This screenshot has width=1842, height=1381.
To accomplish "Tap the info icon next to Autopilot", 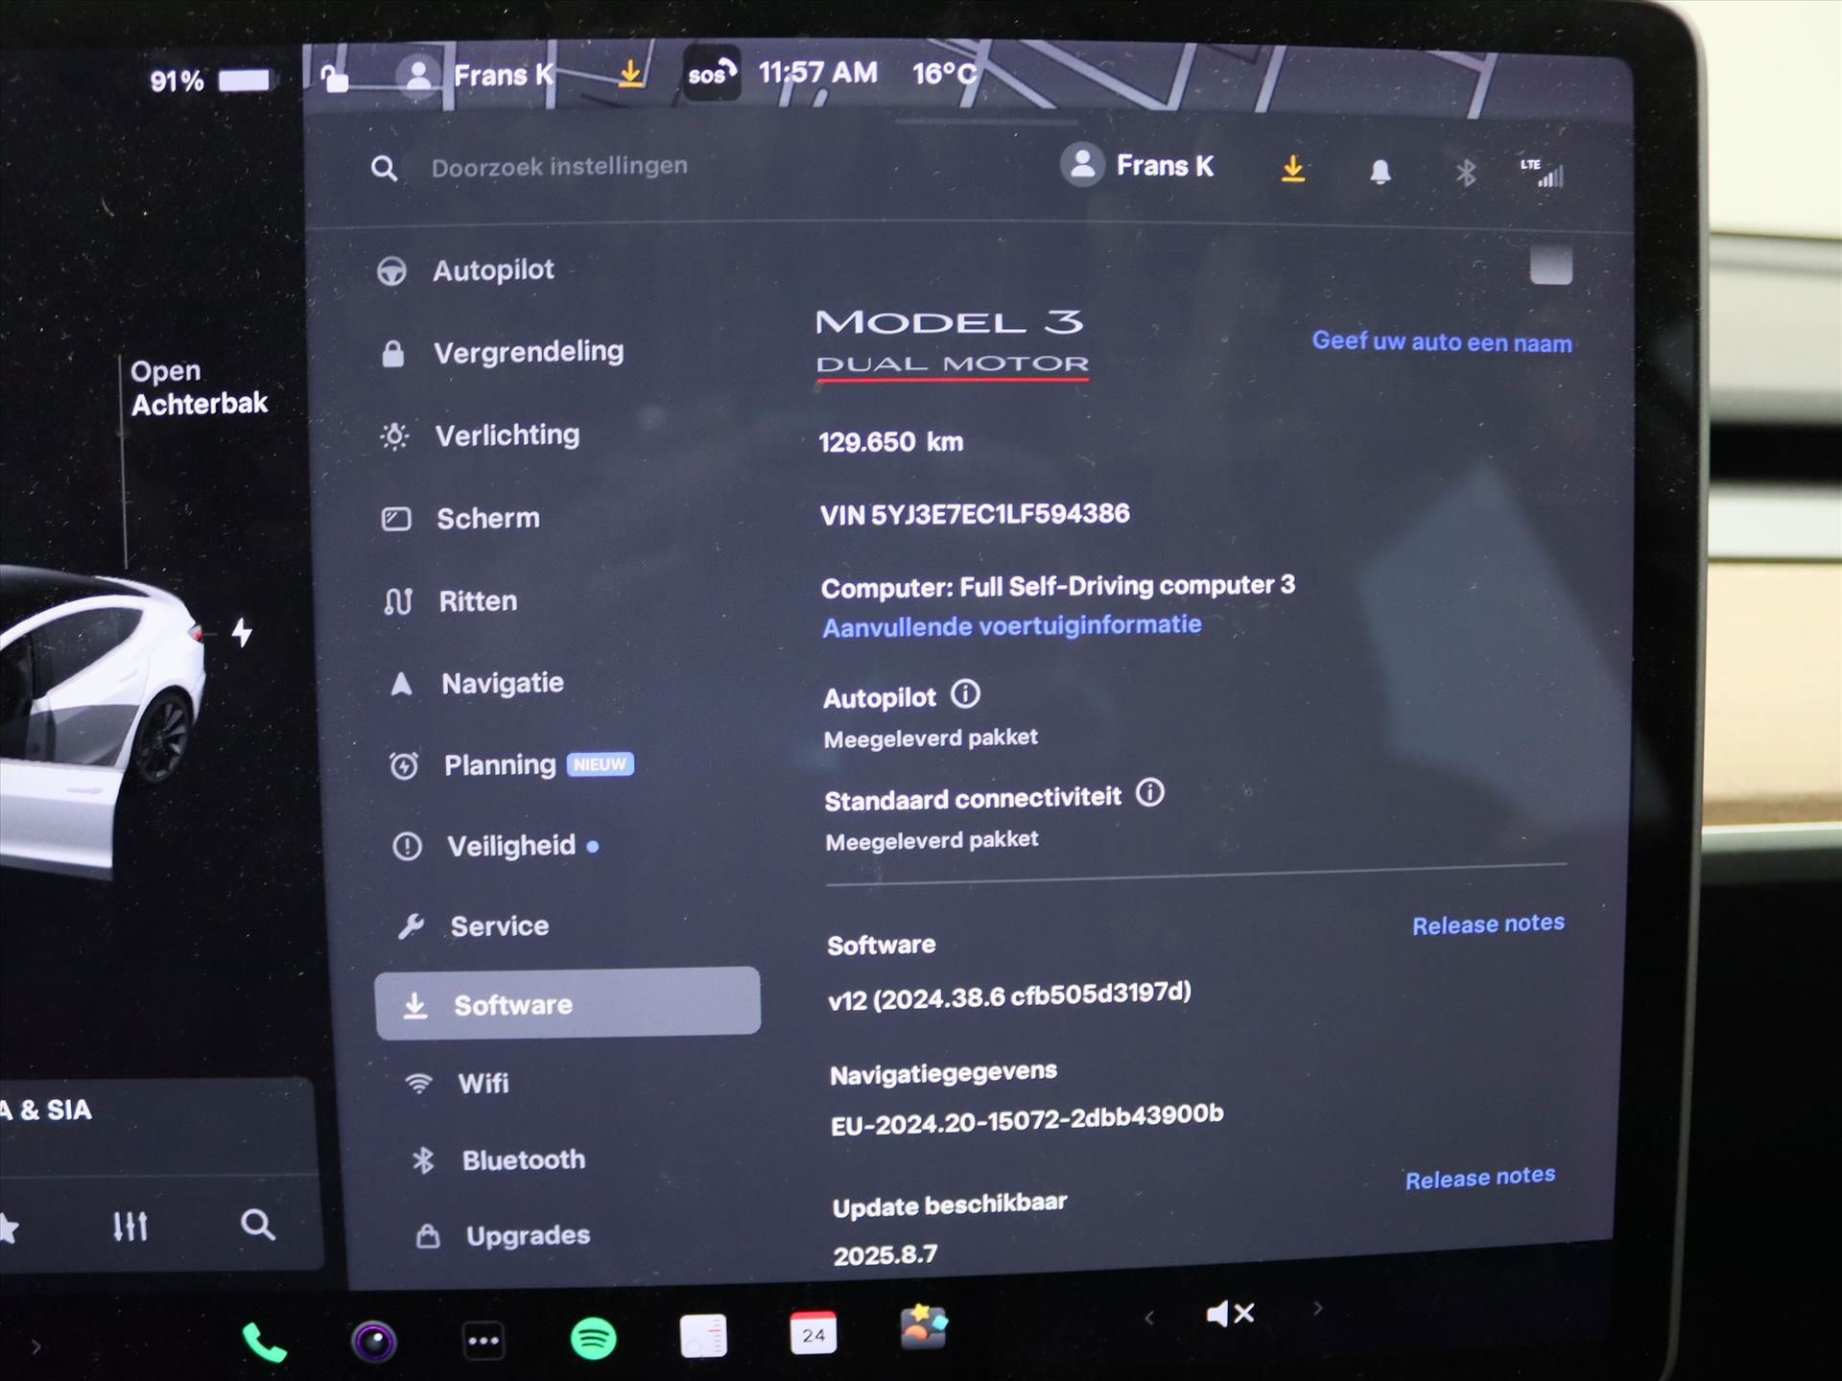I will (965, 694).
